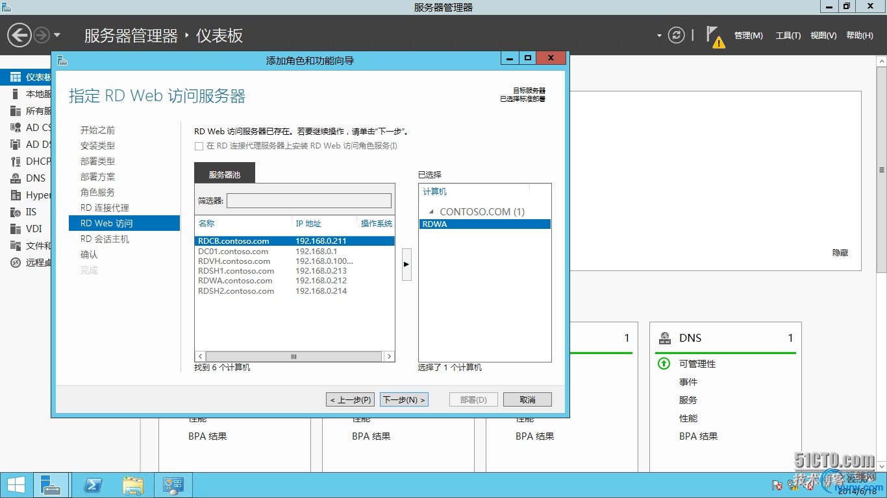Open the 帮助(H) menu
The width and height of the screenshot is (887, 498).
(x=860, y=36)
